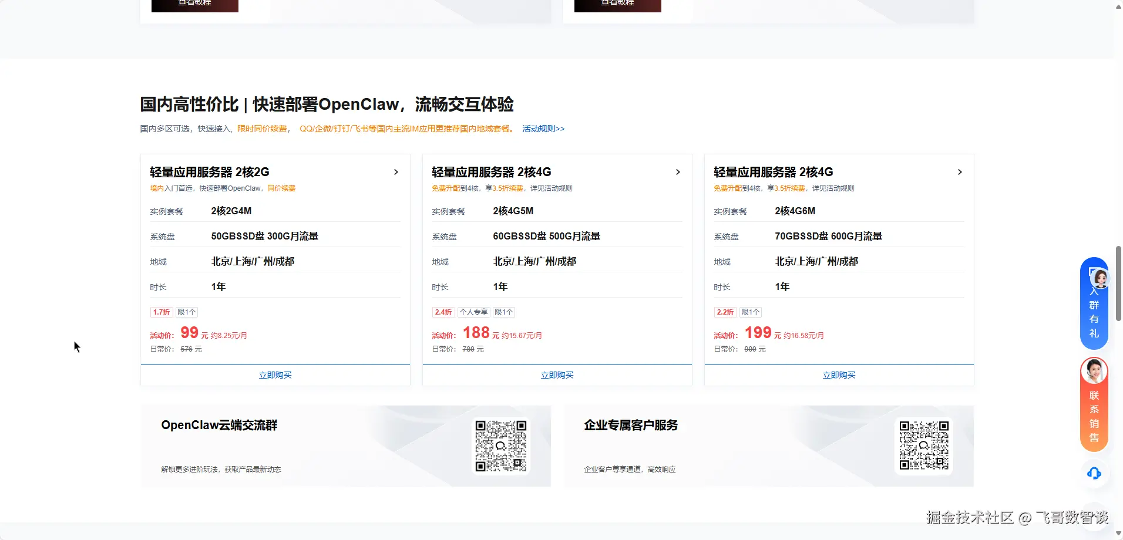Click the 企业专属客户服务 heading
The image size is (1123, 540).
pyautogui.click(x=631, y=425)
